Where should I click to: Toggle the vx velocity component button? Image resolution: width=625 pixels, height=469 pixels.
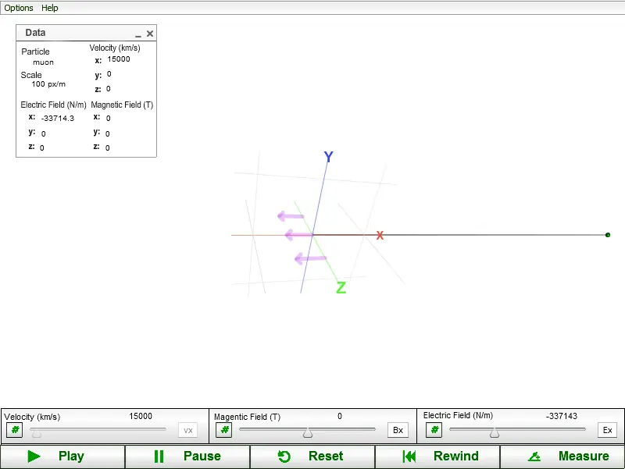(x=188, y=431)
